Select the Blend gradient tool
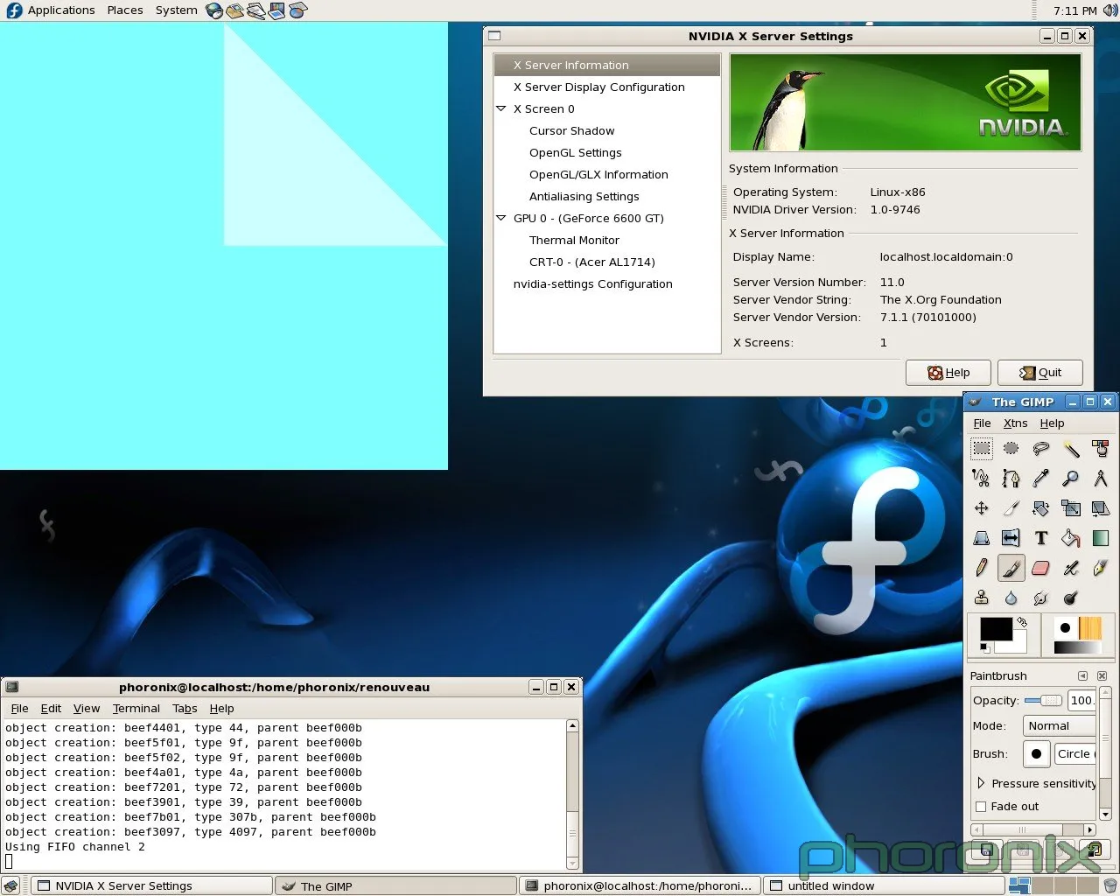1120x896 pixels. [x=1101, y=538]
